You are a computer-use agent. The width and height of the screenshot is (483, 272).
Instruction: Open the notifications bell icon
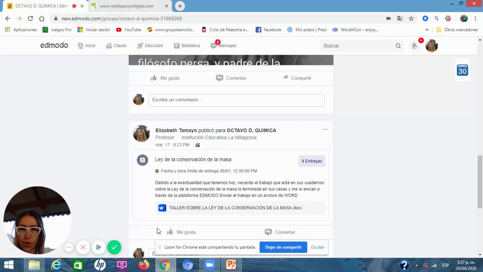[415, 46]
